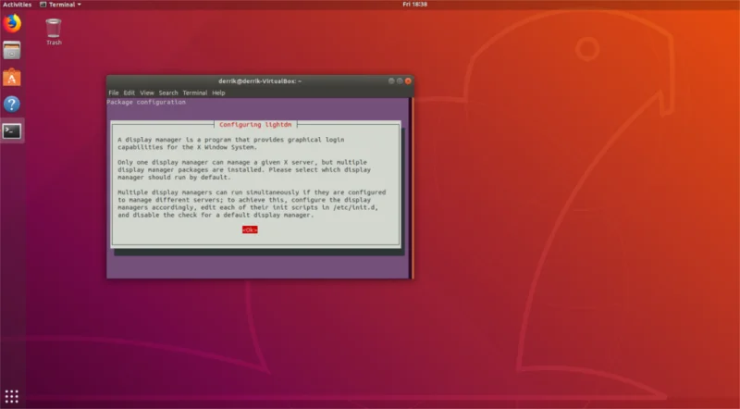This screenshot has height=409, width=740.
Task: Open the Edit menu in Terminal
Action: (x=129, y=93)
